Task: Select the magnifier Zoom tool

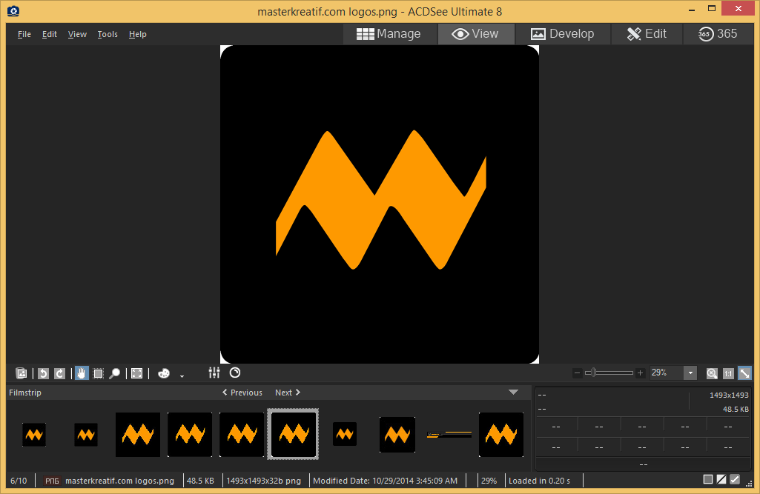Action: (x=115, y=373)
